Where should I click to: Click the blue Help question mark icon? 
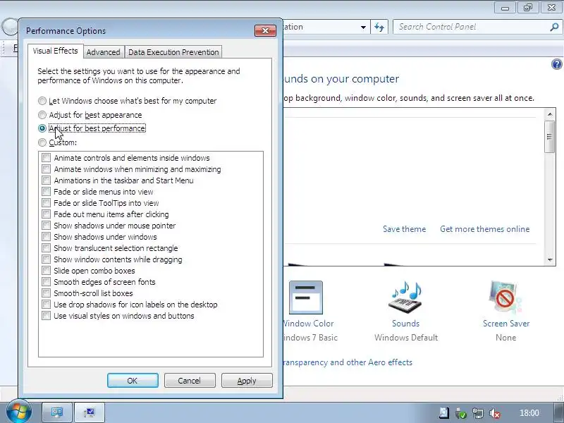coord(556,64)
